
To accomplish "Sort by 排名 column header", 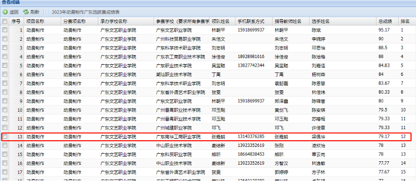I will (x=405, y=21).
